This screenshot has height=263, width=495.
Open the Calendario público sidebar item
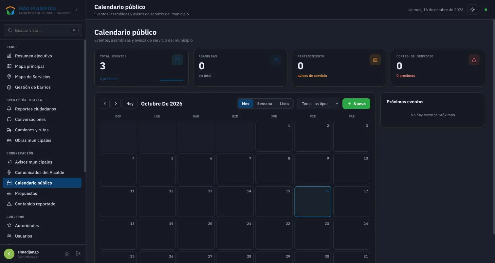tap(42, 183)
